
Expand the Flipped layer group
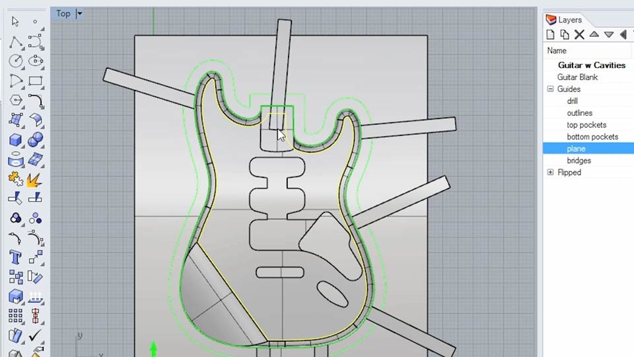(x=550, y=172)
